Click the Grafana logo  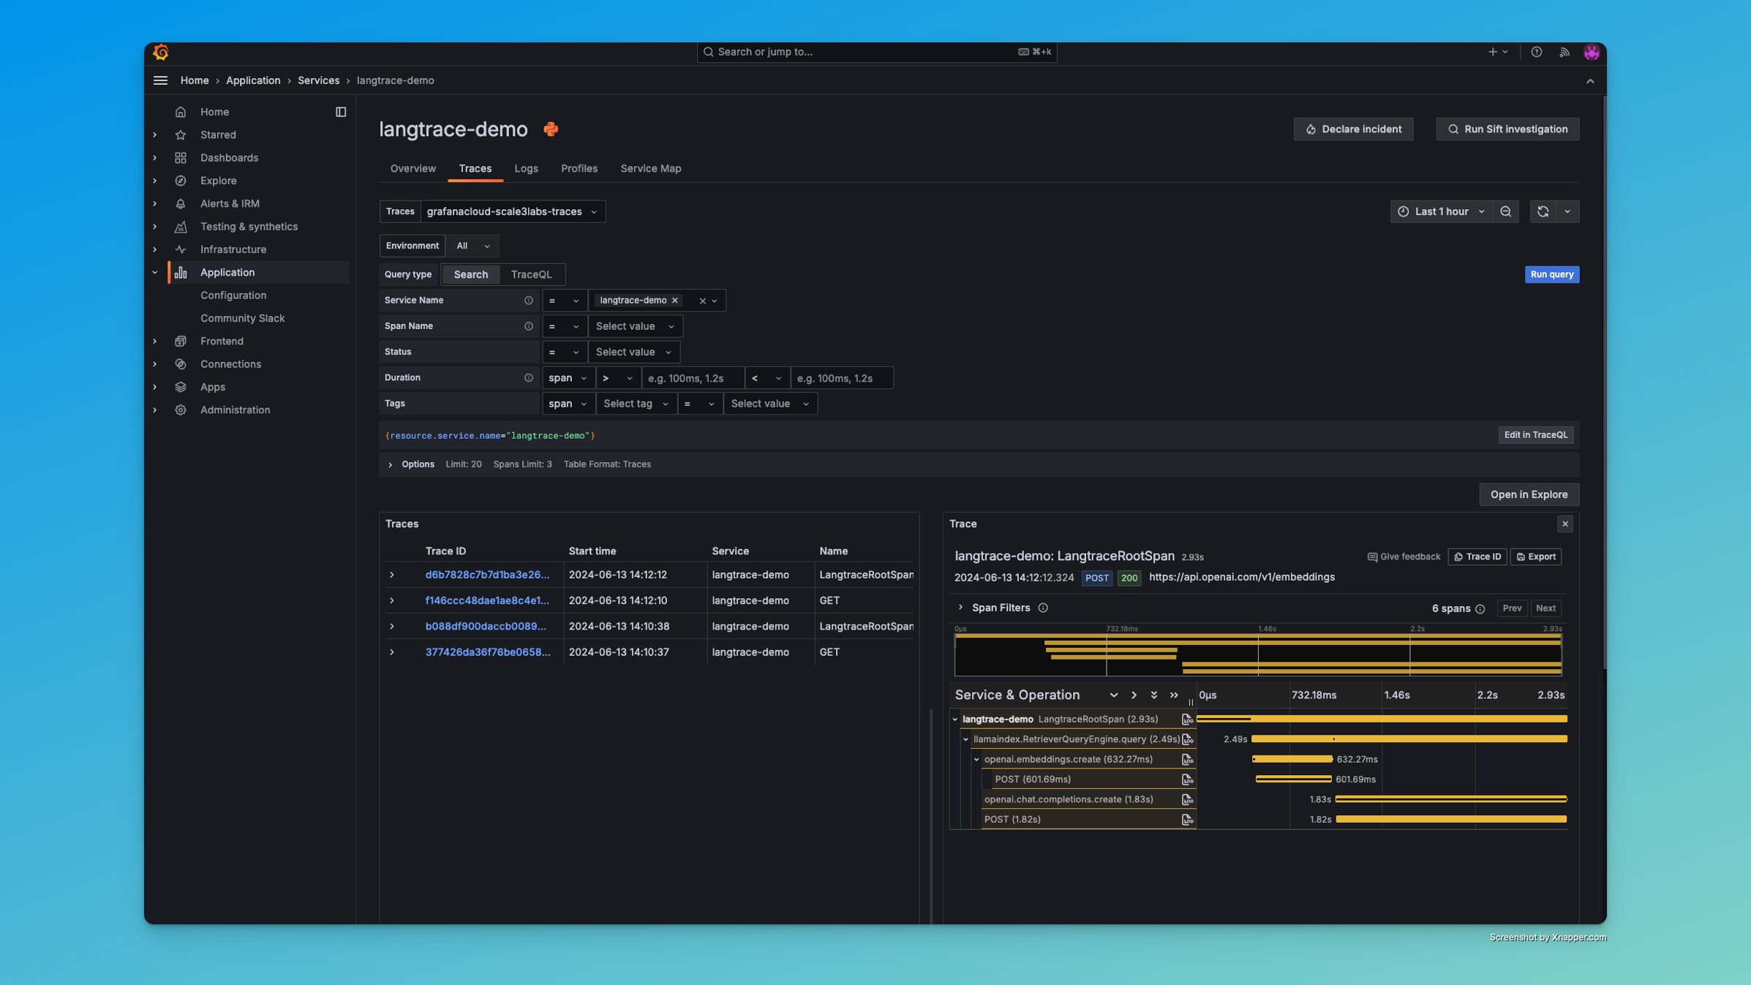[160, 52]
